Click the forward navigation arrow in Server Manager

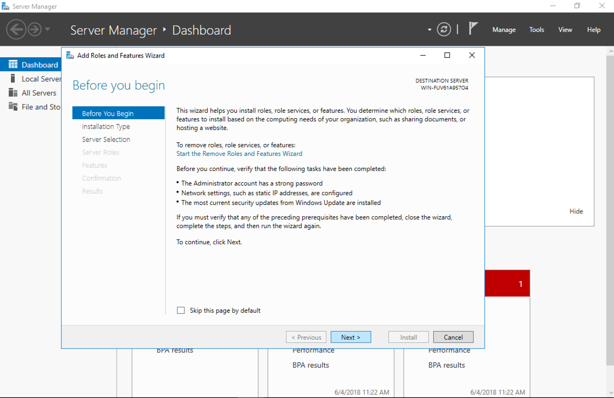tap(35, 29)
